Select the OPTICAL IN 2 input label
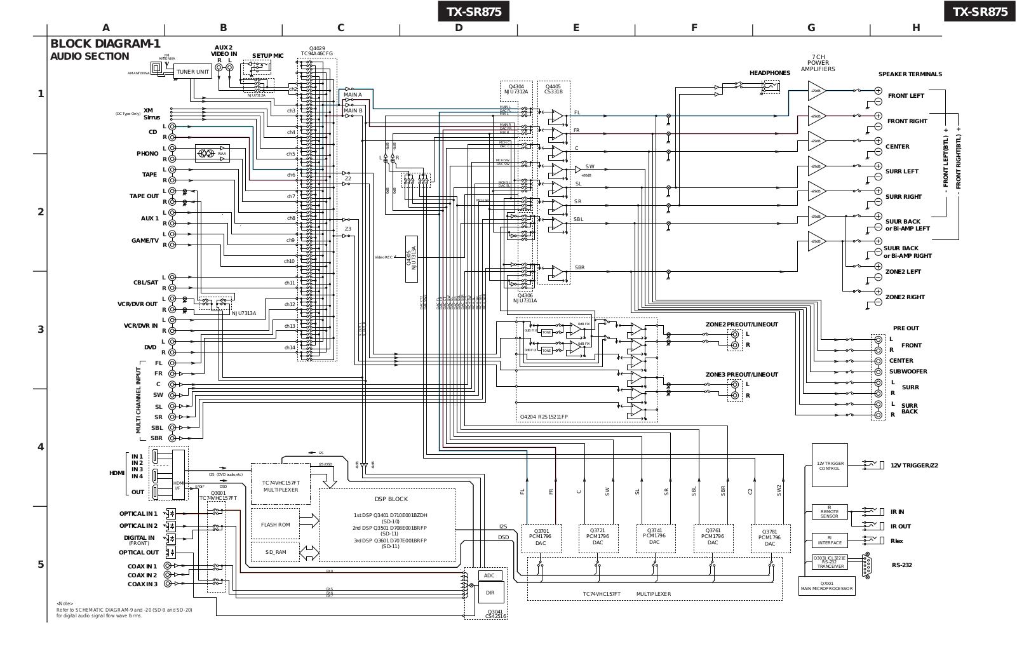Image resolution: width=1017 pixels, height=658 pixels. click(x=138, y=526)
